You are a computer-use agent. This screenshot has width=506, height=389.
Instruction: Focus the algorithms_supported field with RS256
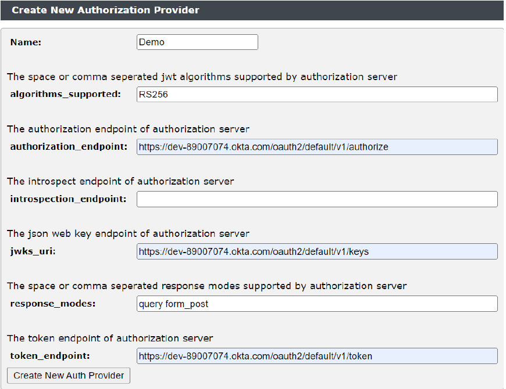[317, 95]
